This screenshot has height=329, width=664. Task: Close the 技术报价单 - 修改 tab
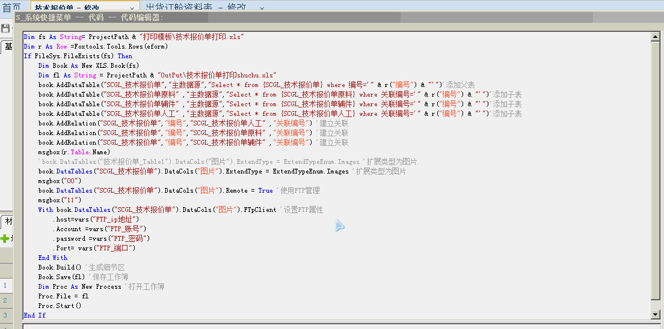132,8
